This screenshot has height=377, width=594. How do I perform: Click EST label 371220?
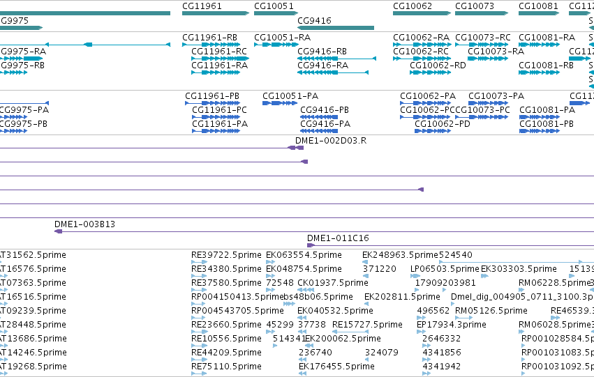pyautogui.click(x=380, y=269)
